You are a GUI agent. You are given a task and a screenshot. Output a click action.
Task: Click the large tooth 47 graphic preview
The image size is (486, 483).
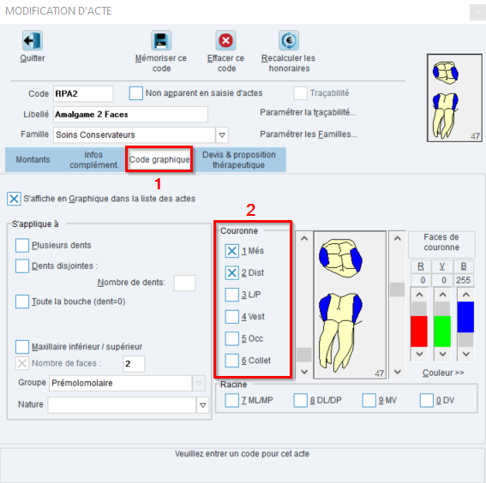click(x=350, y=305)
